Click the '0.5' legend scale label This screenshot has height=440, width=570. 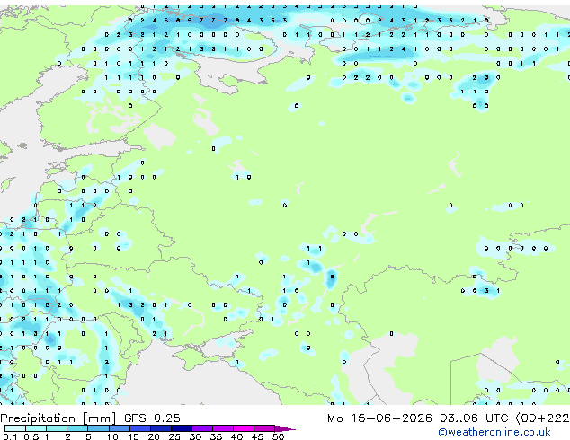(x=31, y=436)
